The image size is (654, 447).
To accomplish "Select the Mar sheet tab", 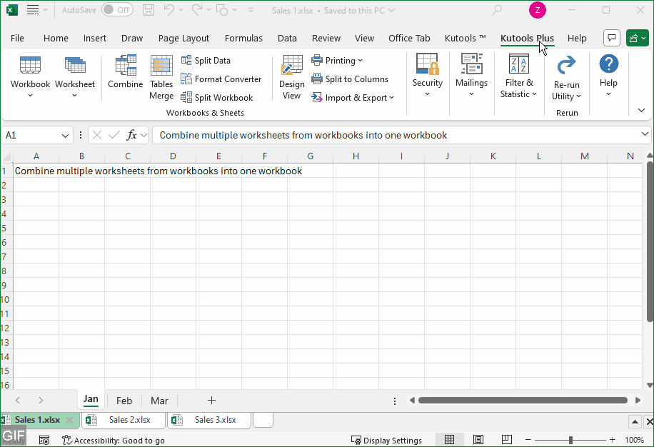I will 159,401.
